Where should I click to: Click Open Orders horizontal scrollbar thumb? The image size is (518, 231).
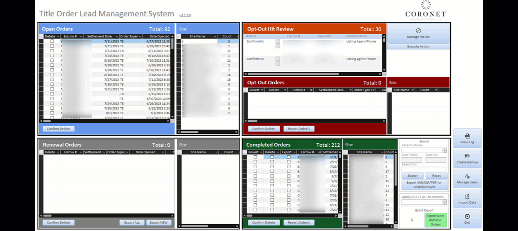pos(47,121)
